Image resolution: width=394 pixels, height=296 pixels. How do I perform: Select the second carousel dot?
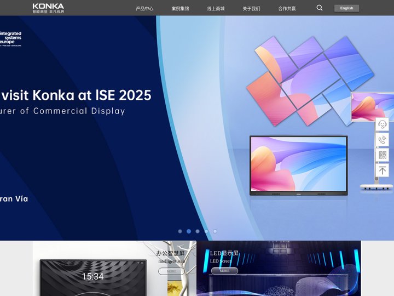(x=189, y=231)
